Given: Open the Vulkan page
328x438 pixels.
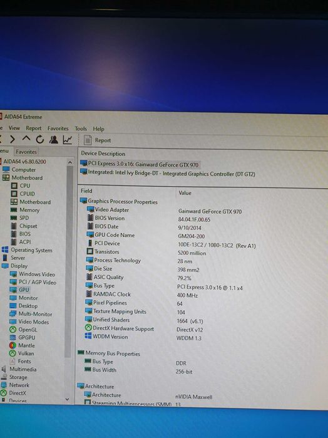Looking at the screenshot, I should click(x=22, y=353).
